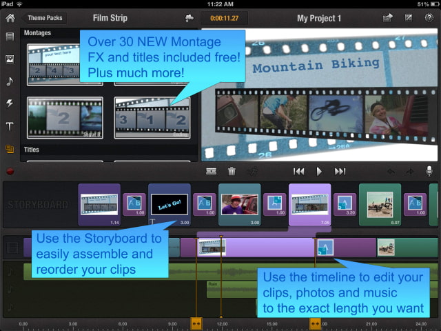The width and height of the screenshot is (441, 331).
Task: Select first film strip montage in storyboard
Action: (99, 205)
